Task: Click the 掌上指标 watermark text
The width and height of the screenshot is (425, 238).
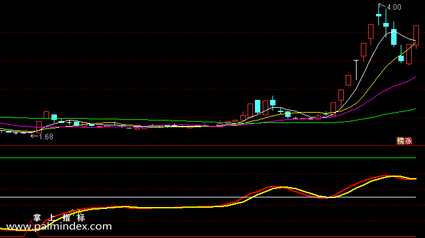Action: (59, 217)
